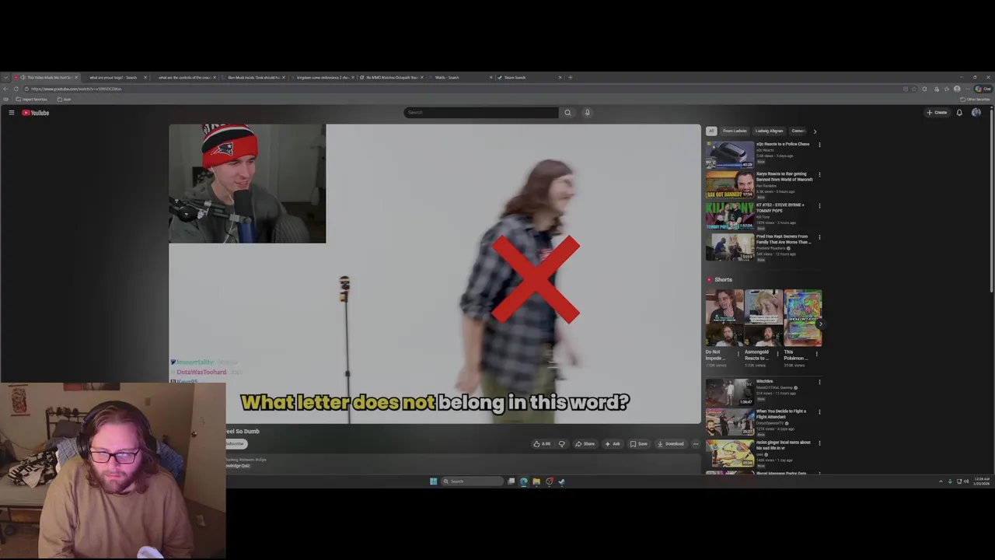
Task: Click the Windows taskbar search box
Action: click(x=472, y=481)
